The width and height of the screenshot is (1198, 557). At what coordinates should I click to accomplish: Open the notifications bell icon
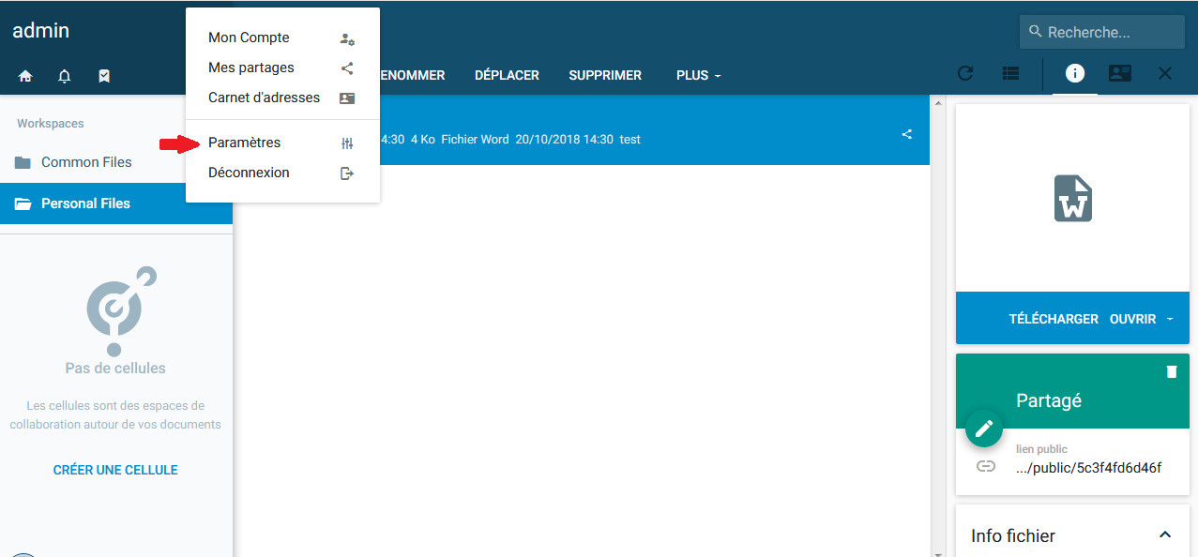click(65, 76)
